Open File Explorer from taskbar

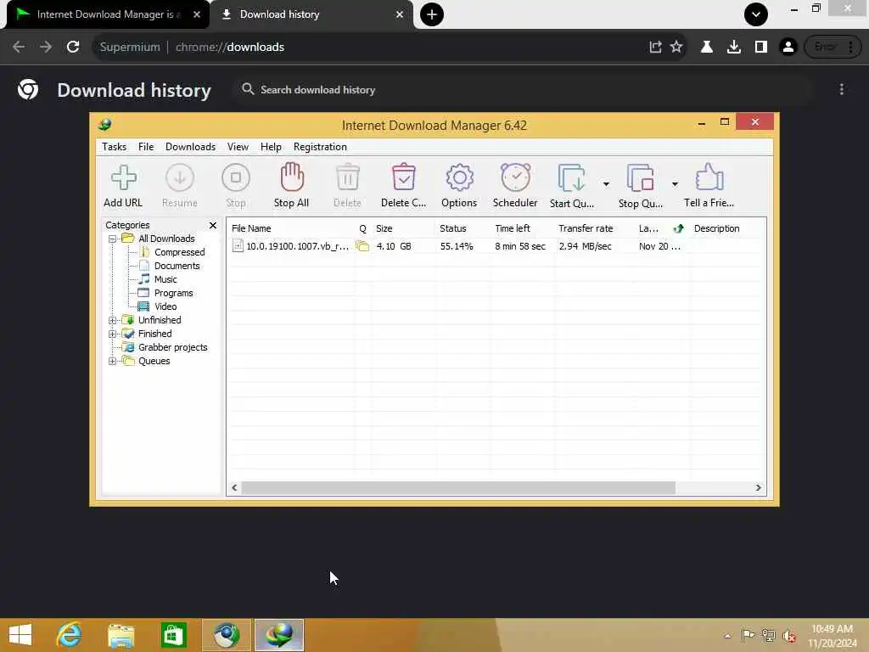[121, 635]
